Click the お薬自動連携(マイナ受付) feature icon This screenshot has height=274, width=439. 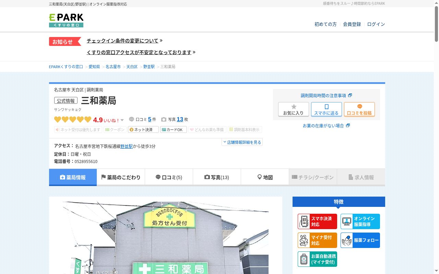[x=317, y=259]
